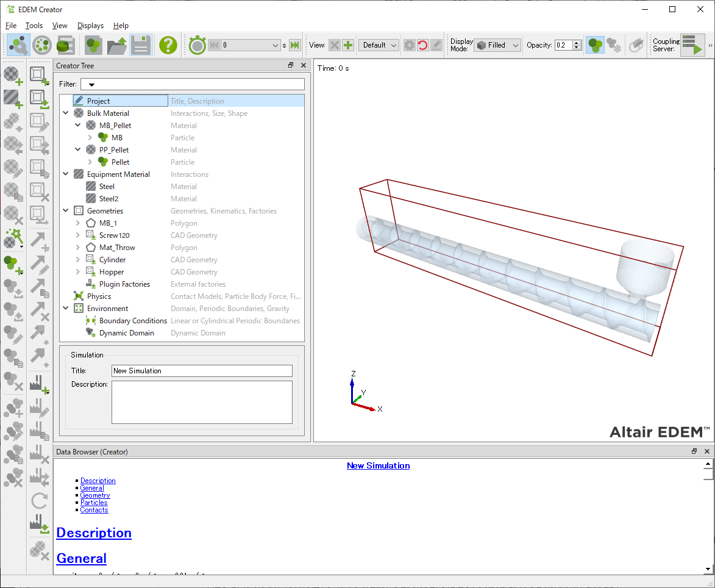Follow the Geometry link in Data Browser
The width and height of the screenshot is (715, 588).
click(95, 495)
